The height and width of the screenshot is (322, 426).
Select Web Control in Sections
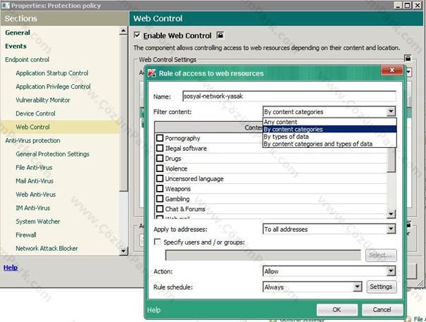click(x=33, y=127)
